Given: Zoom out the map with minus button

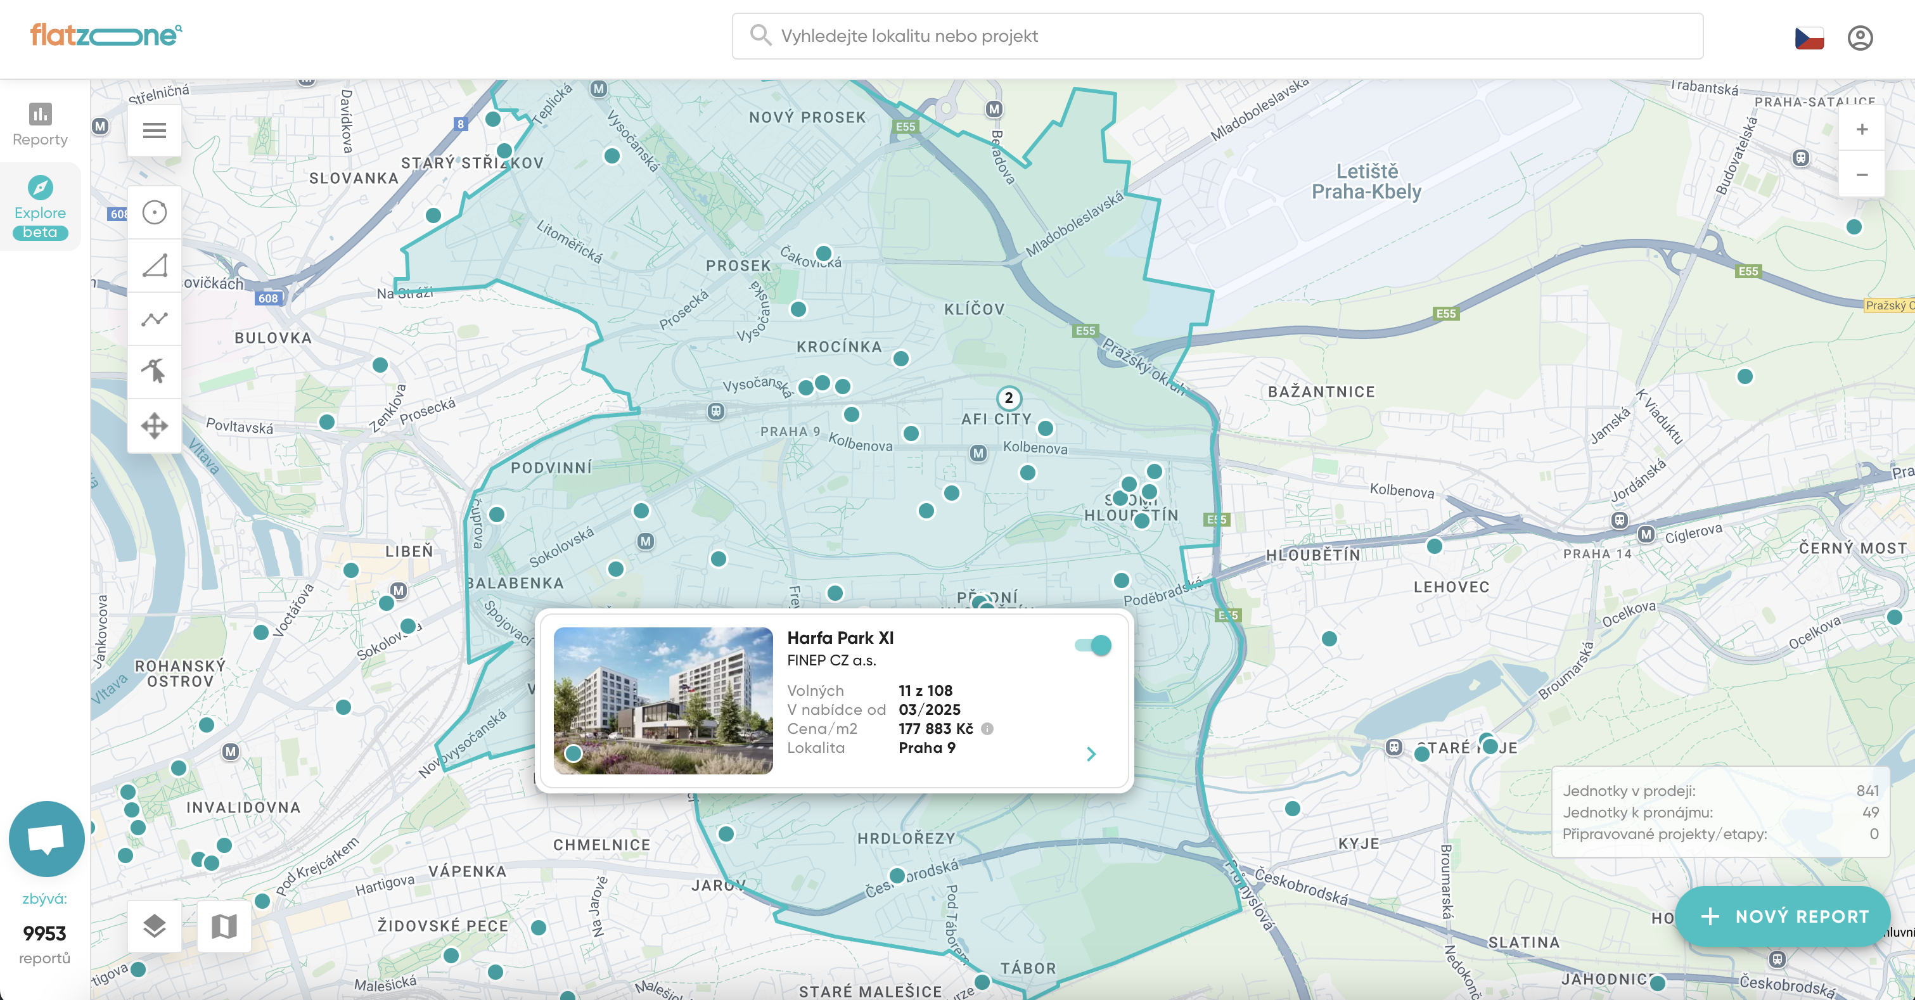Looking at the screenshot, I should pos(1862,175).
